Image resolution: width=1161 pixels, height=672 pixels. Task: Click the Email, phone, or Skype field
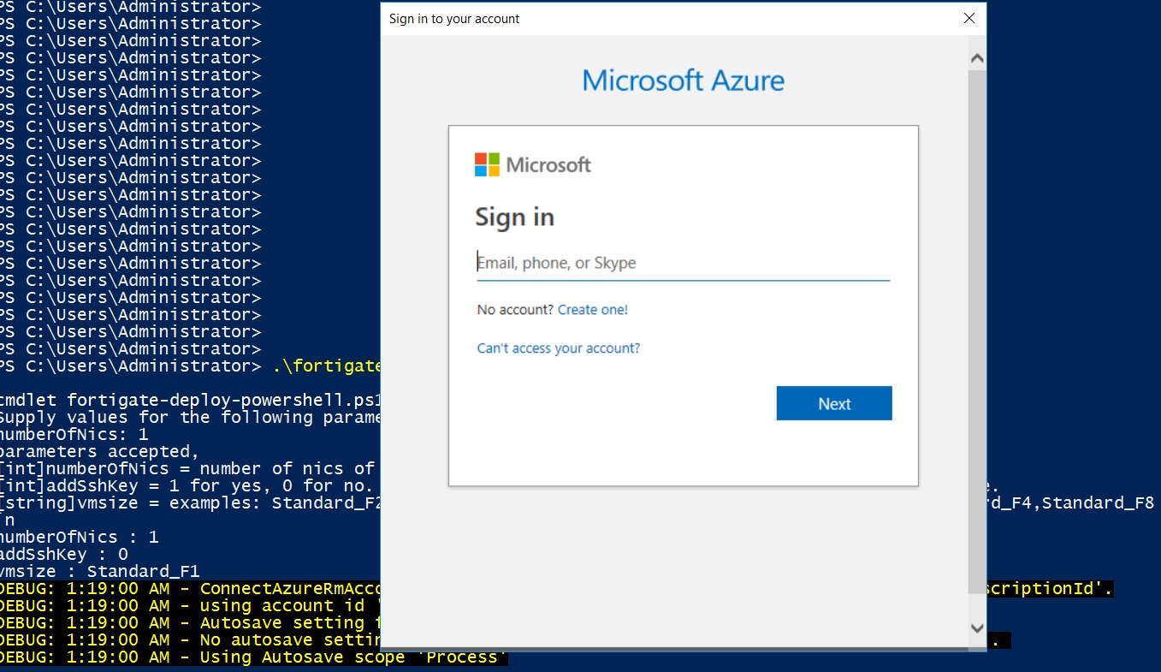tap(683, 263)
